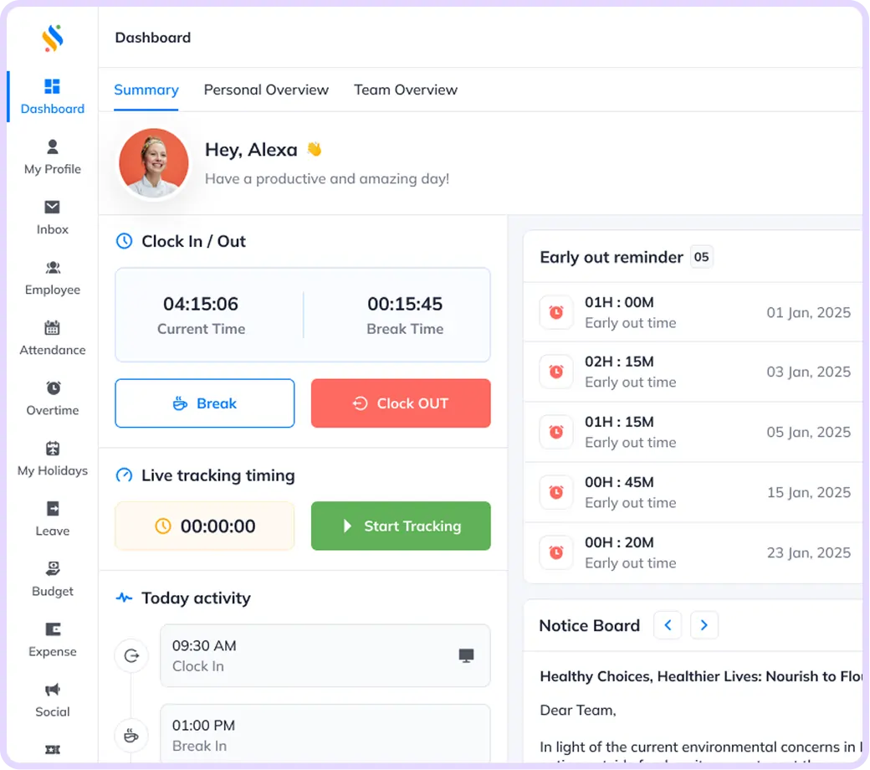
Task: Open the Leave section
Action: [x=52, y=520]
